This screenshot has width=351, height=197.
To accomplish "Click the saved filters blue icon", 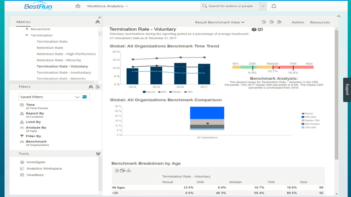I will [x=85, y=97].
